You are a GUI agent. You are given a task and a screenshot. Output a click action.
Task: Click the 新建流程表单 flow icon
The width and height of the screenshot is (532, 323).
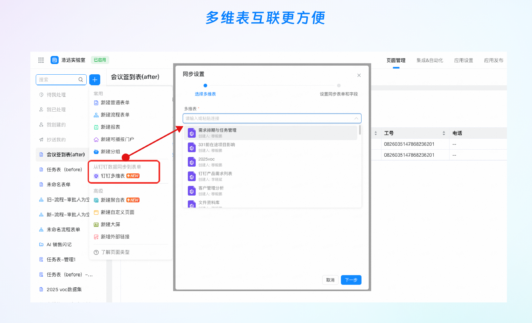point(96,115)
